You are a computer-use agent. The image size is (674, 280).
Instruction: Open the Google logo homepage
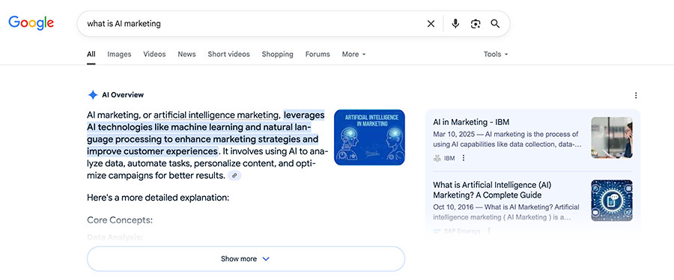pos(31,23)
